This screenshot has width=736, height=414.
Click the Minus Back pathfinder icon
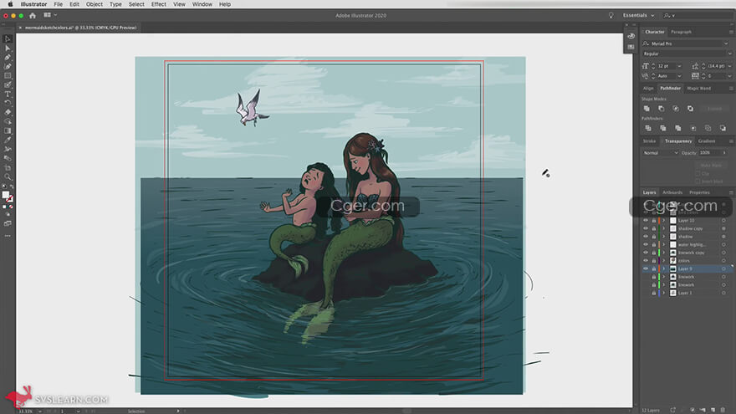(723, 128)
